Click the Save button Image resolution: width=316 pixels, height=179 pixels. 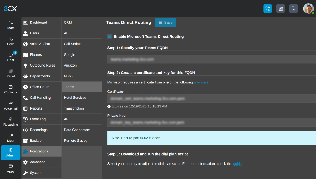click(166, 22)
